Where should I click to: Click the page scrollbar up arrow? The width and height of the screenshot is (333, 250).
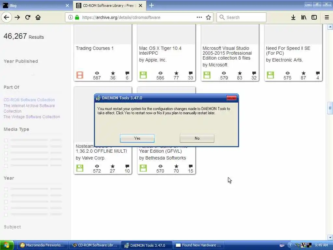[330, 27]
